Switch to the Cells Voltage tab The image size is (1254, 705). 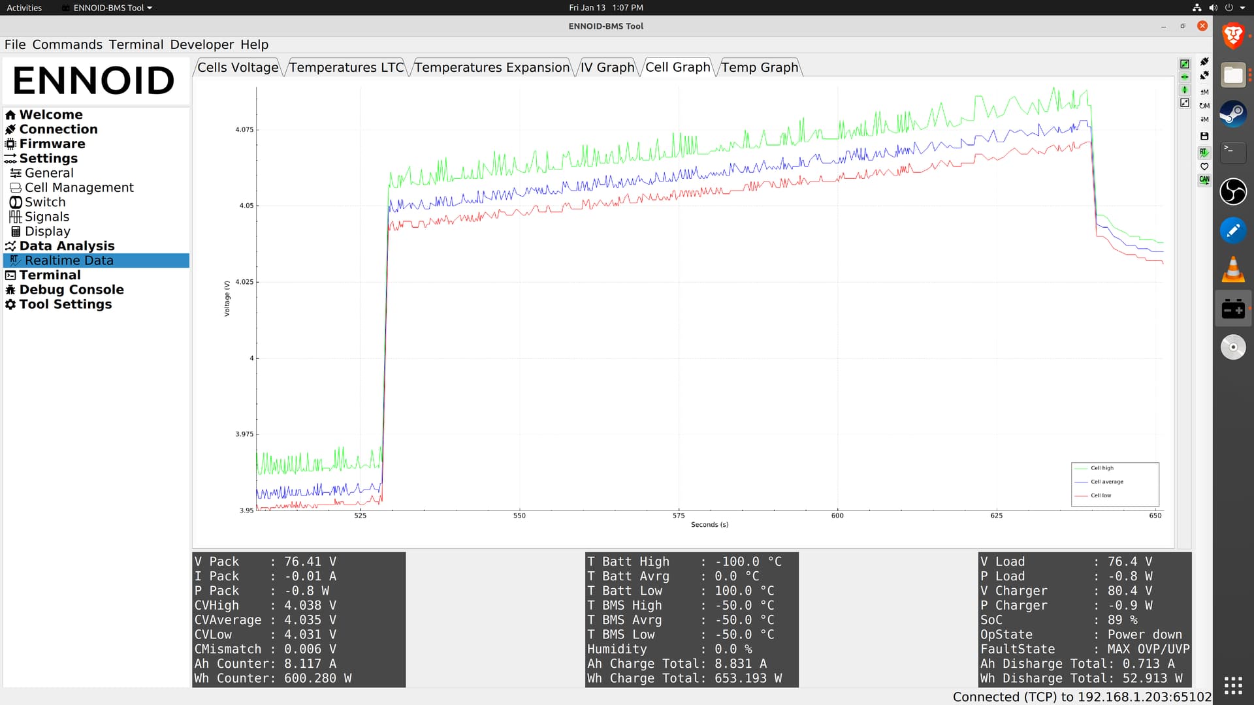tap(238, 67)
